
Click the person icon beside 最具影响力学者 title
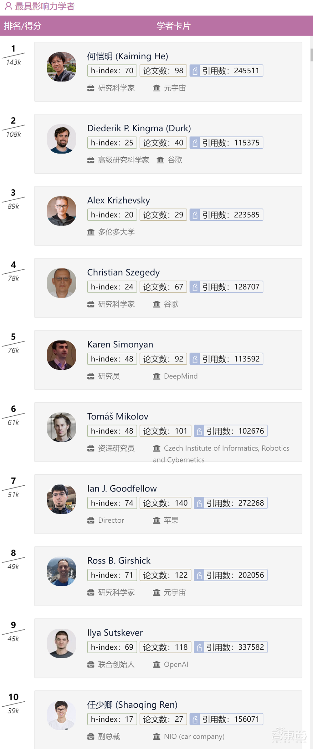tap(8, 6)
